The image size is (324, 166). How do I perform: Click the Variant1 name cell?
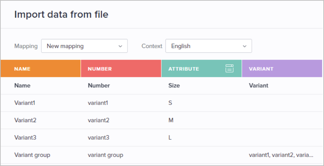(x=25, y=103)
